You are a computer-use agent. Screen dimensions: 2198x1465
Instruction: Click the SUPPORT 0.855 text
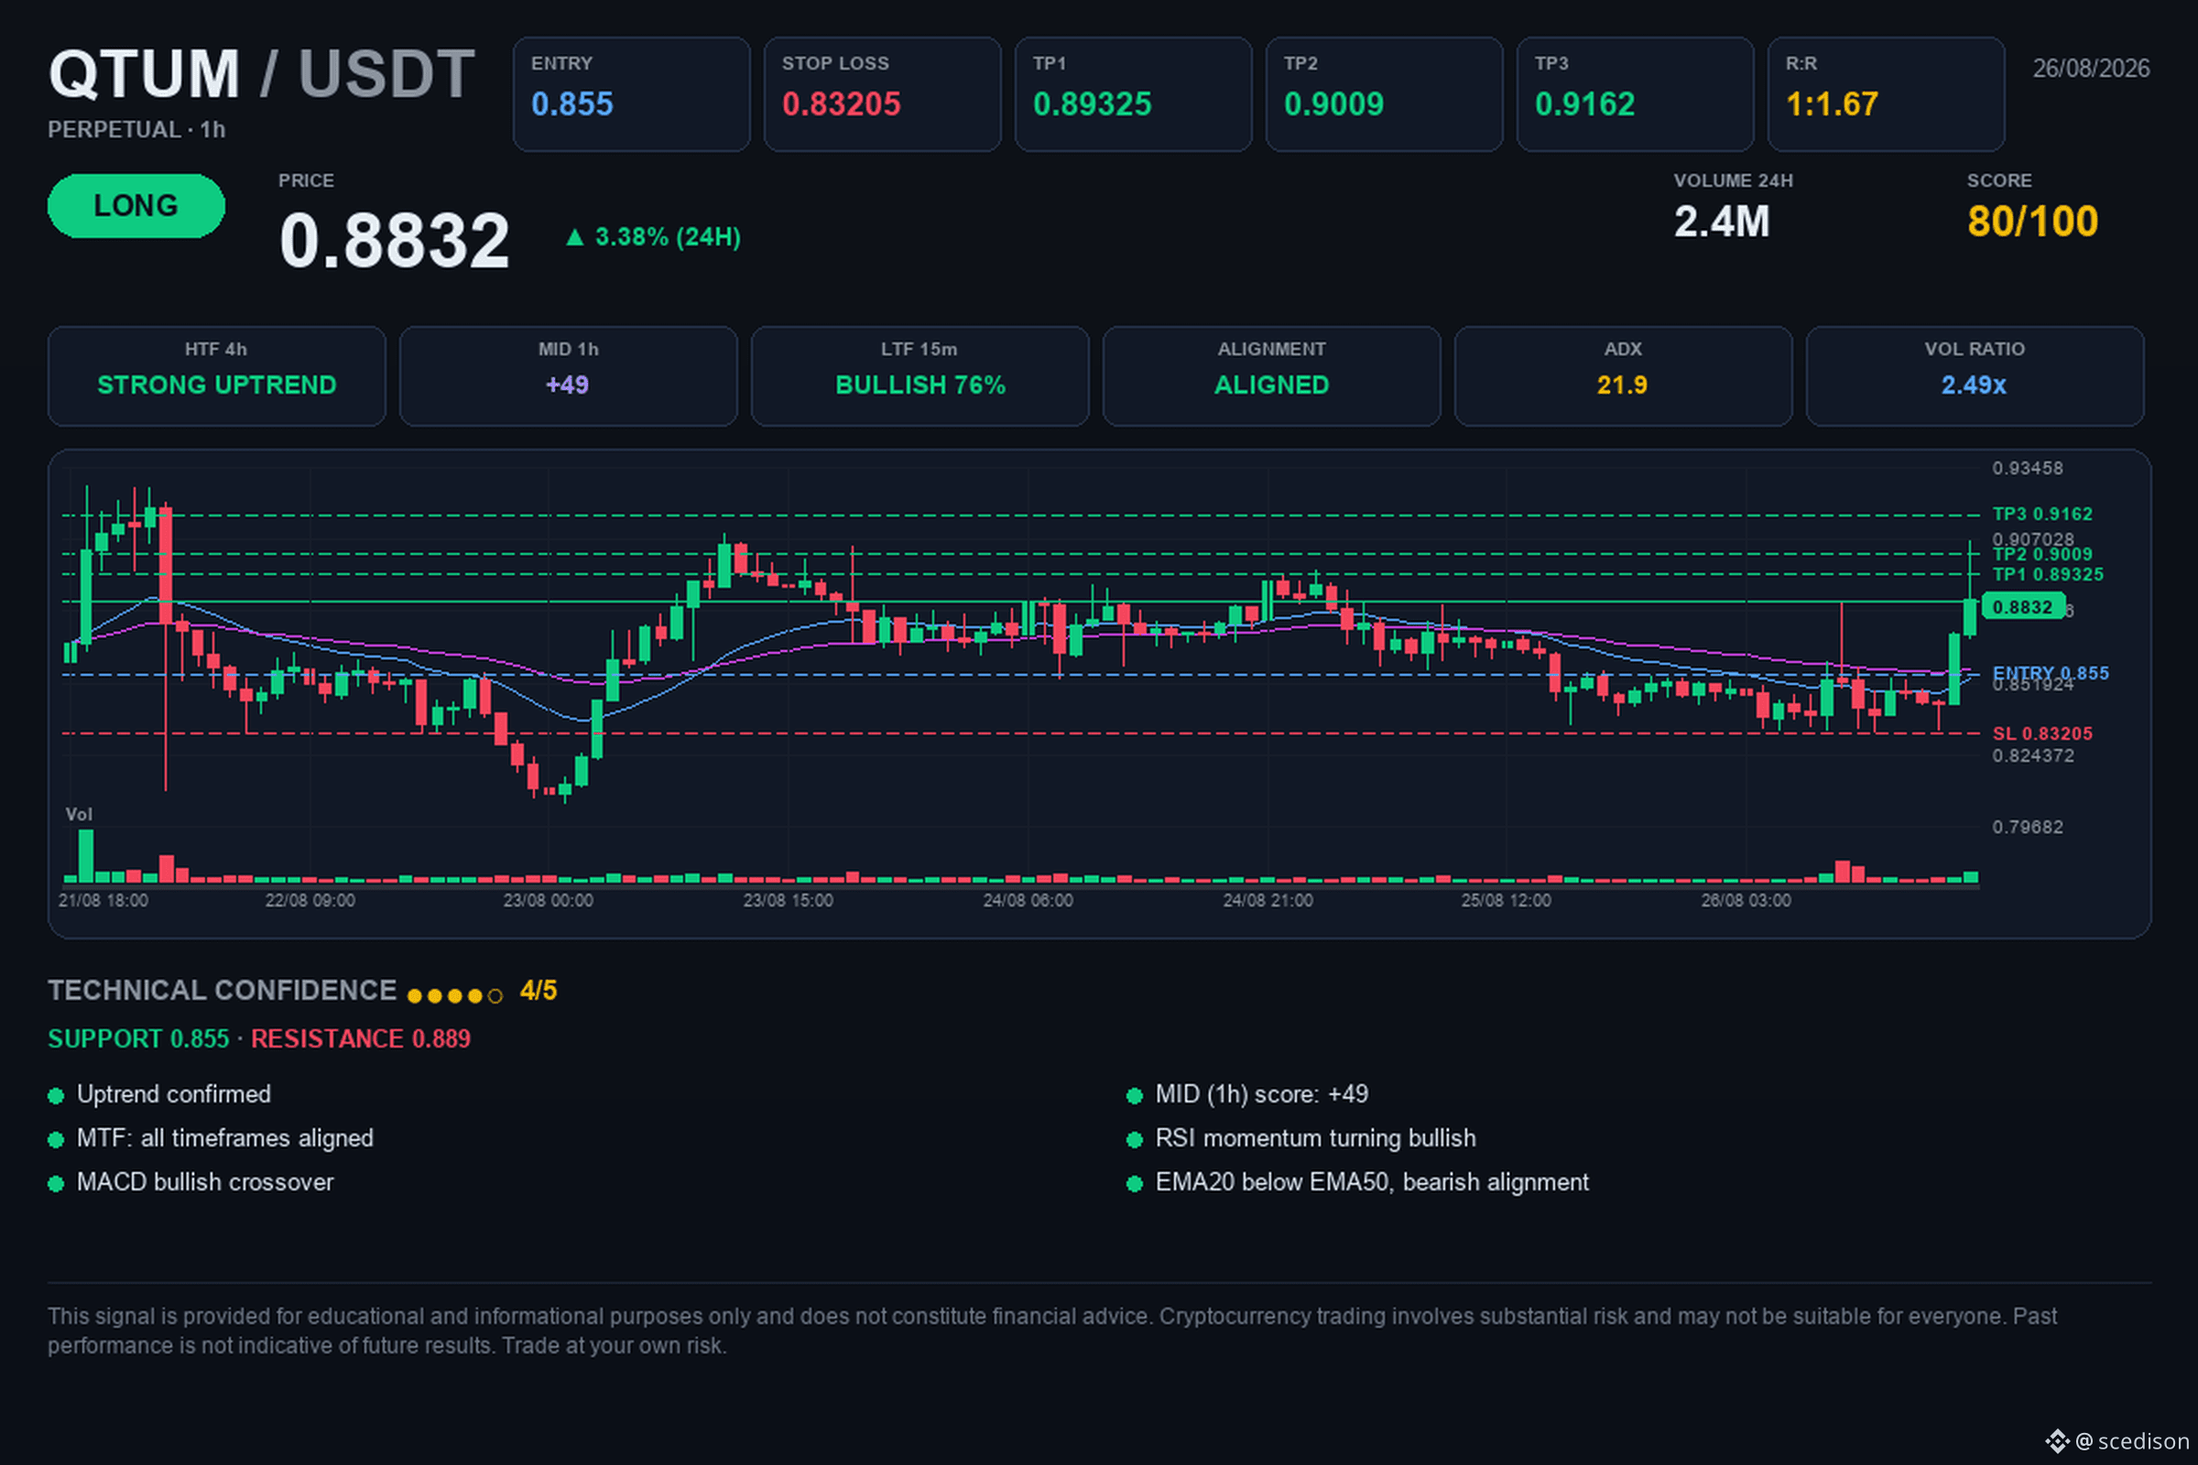point(138,1039)
